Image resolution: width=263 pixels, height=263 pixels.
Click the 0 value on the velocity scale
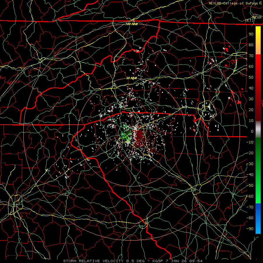252,131
